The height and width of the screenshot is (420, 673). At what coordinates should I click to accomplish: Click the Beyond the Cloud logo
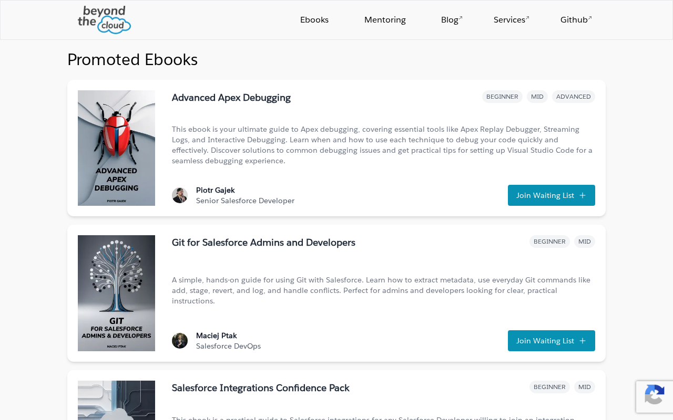(x=104, y=20)
